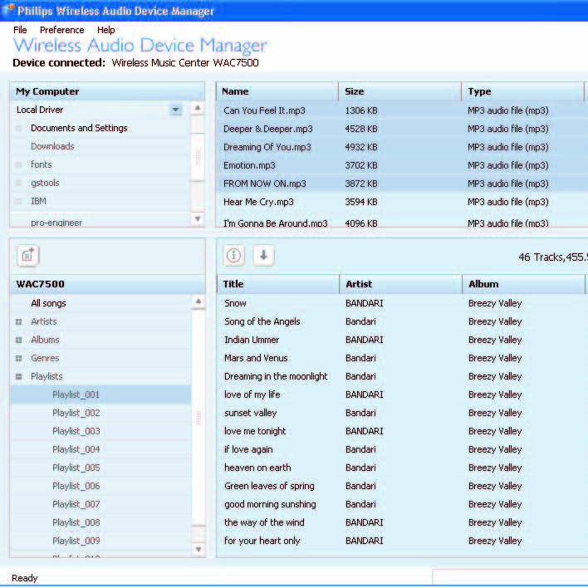Image resolution: width=588 pixels, height=588 pixels.
Task: Select Playlist_002
Action: [x=76, y=413]
